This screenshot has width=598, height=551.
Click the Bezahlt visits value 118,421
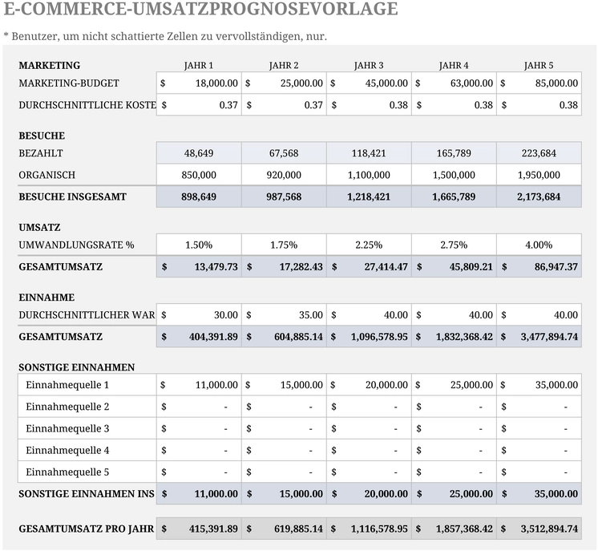pos(369,153)
